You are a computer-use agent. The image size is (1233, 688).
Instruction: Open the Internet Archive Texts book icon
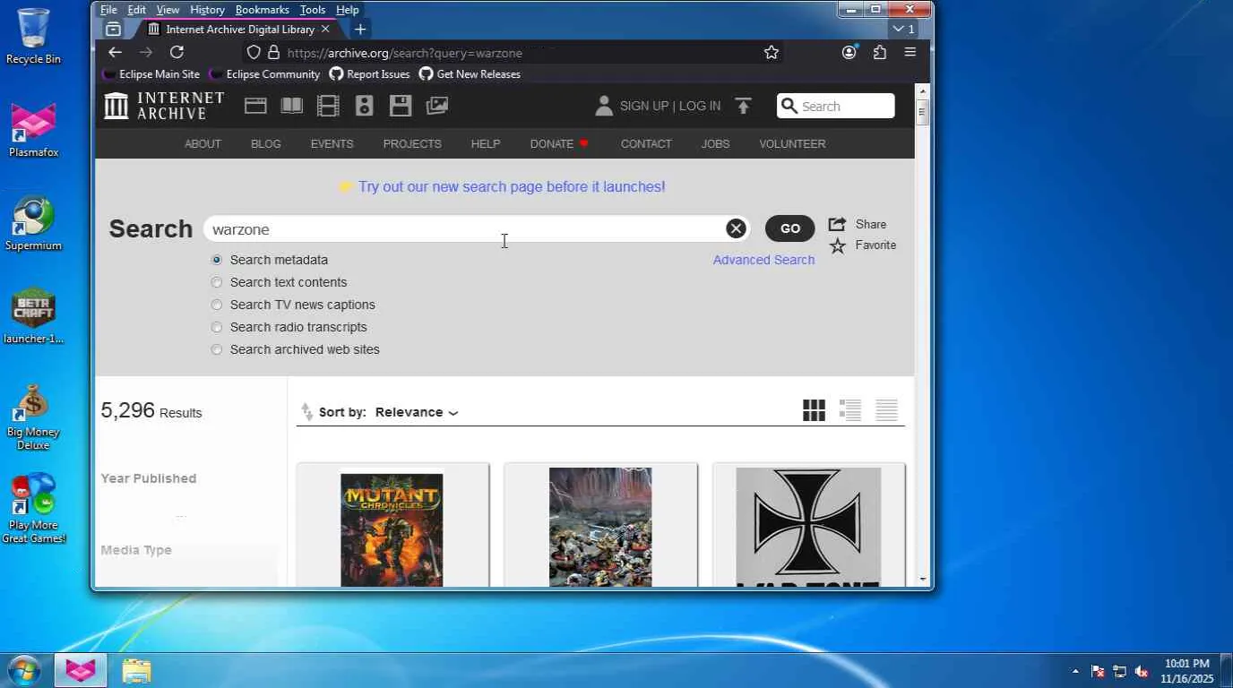click(292, 106)
